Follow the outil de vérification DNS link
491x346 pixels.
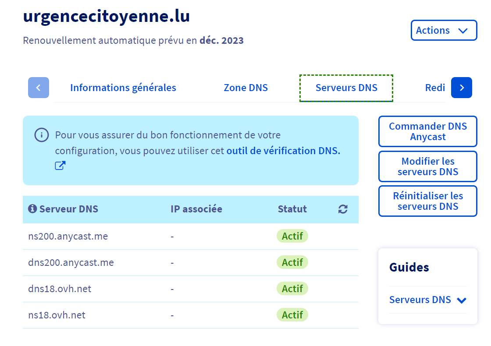pyautogui.click(x=283, y=151)
